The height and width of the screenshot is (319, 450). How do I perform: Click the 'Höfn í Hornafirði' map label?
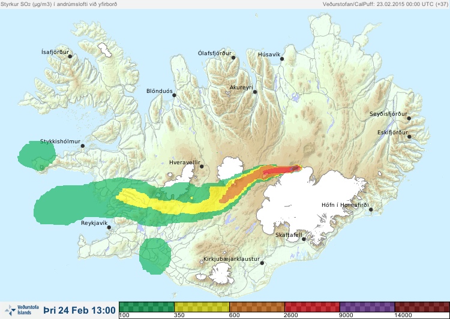(x=345, y=205)
